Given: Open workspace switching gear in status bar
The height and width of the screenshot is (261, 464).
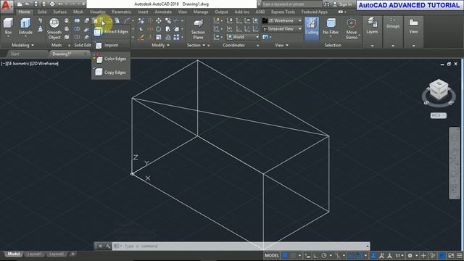Looking at the screenshot, I should pos(410,255).
